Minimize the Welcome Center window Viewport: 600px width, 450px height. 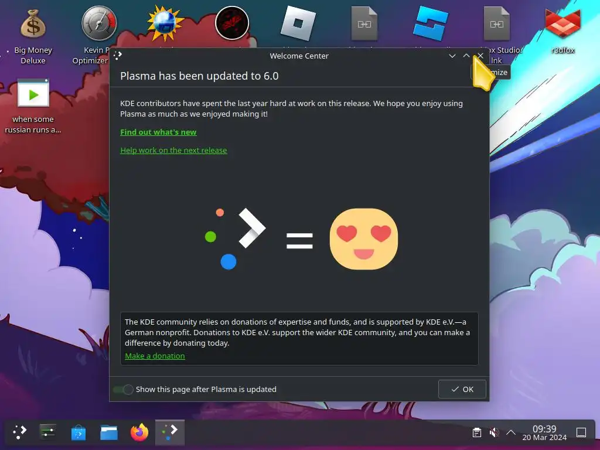click(452, 56)
